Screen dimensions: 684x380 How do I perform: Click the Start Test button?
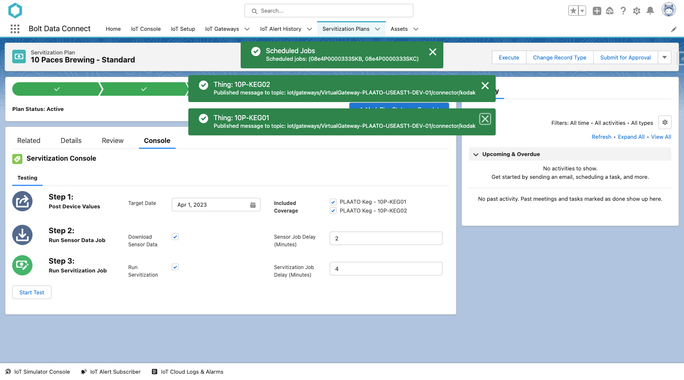pos(32,292)
